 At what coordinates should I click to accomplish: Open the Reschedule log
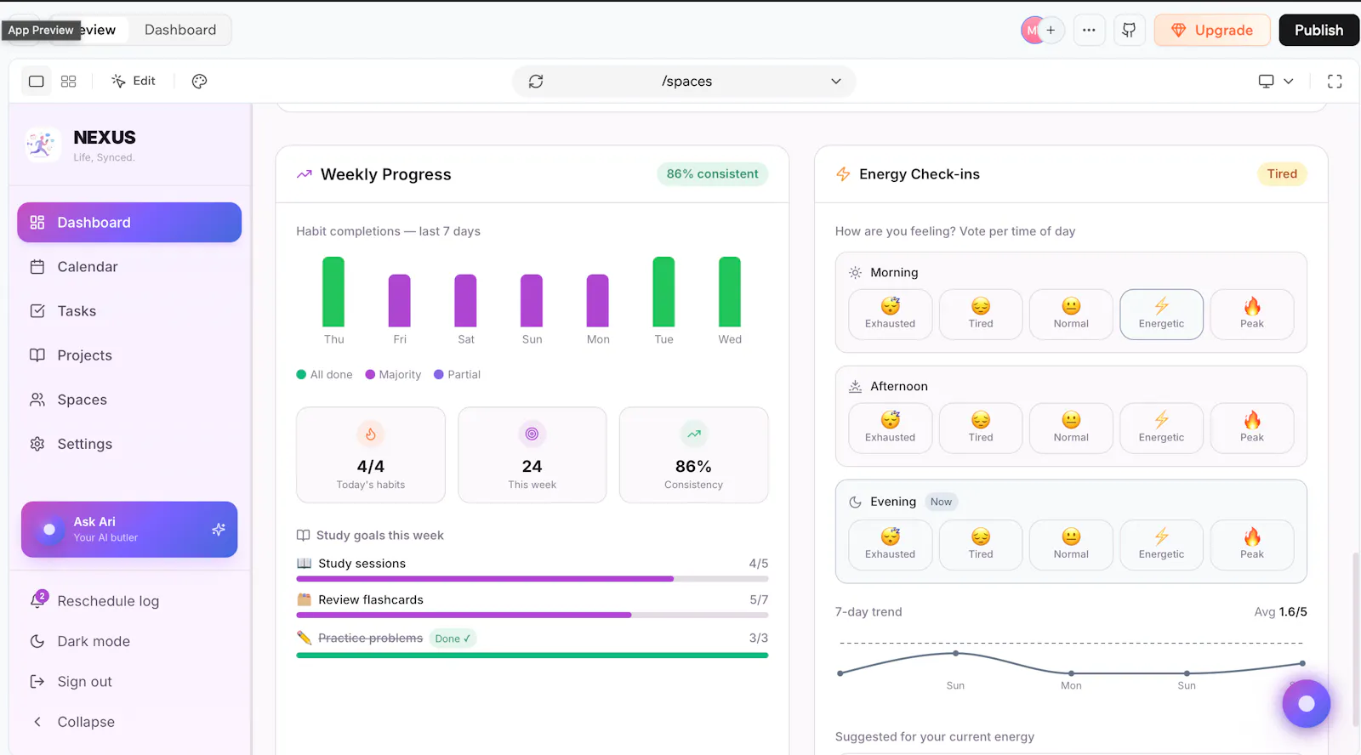point(129,600)
